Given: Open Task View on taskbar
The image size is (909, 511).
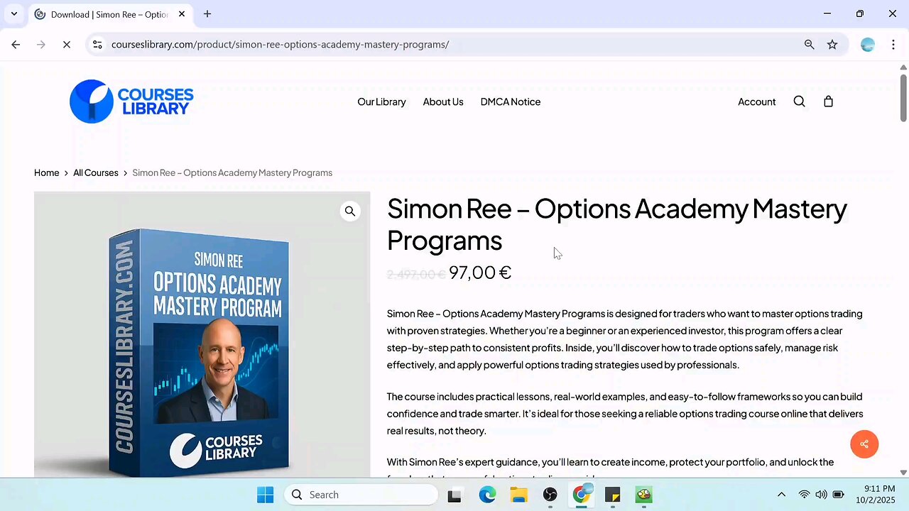Looking at the screenshot, I should [454, 495].
